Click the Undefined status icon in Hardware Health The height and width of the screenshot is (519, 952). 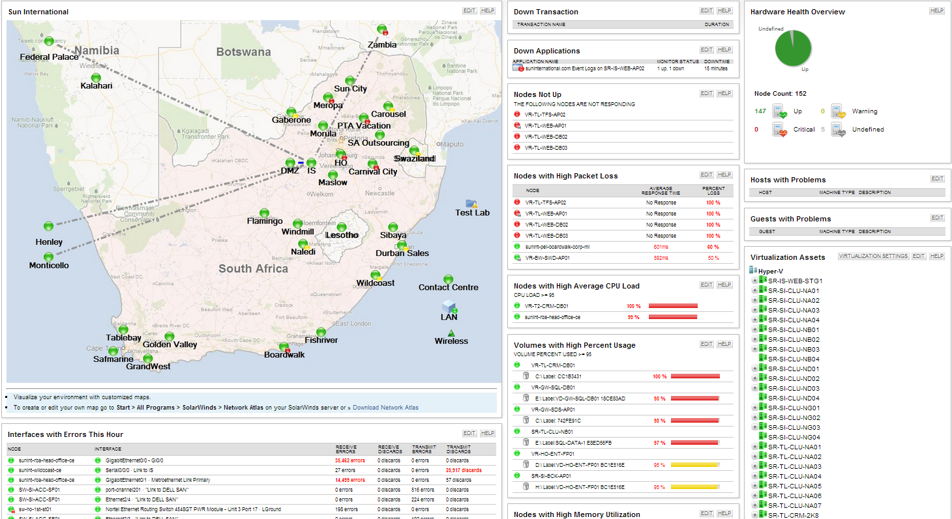click(x=839, y=130)
